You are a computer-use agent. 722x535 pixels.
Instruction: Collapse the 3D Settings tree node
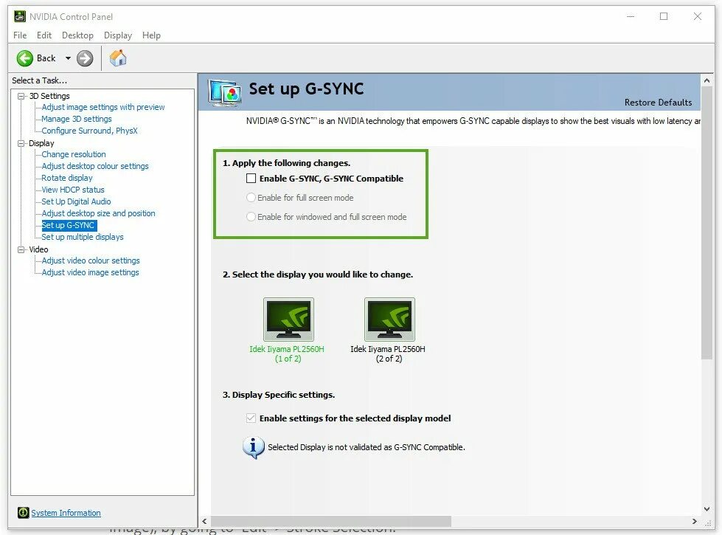[21, 96]
